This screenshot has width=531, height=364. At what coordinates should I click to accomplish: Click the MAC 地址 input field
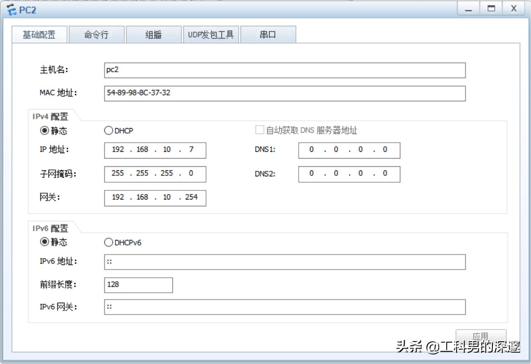(285, 94)
